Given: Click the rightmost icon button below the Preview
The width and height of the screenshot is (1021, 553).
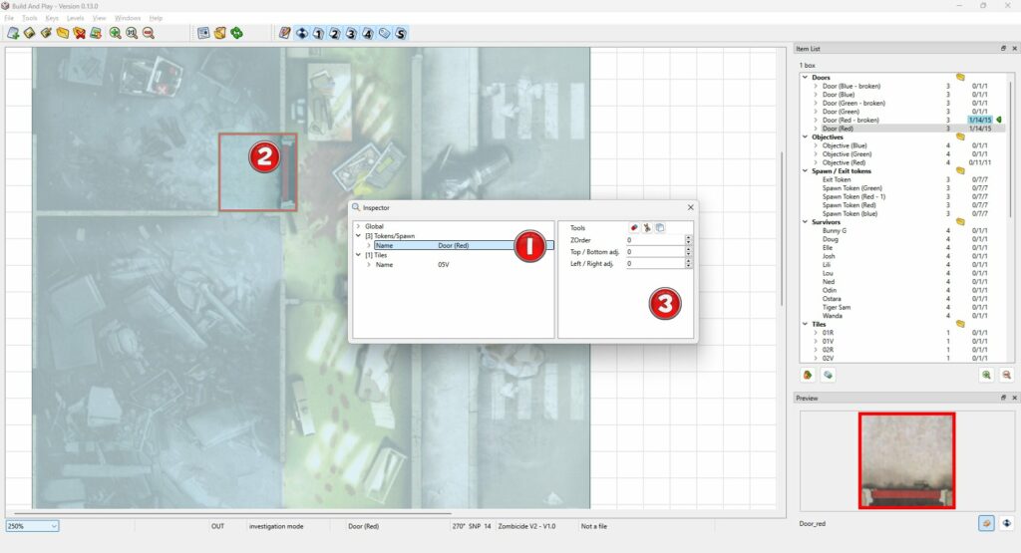Looking at the screenshot, I should pos(1007,523).
